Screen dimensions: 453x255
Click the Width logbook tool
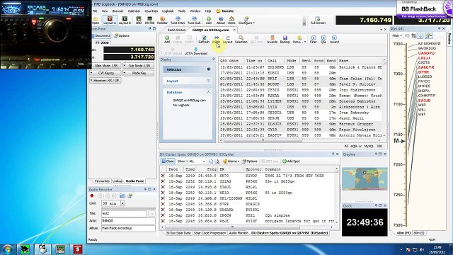coord(216,40)
